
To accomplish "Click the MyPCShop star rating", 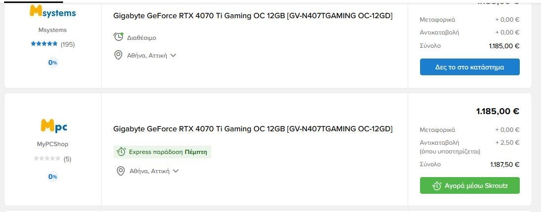I will coord(47,159).
